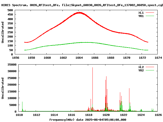Screen dimensions: 163x122
Task: Select the XL1 legend label
Action: click(x=141, y=13)
